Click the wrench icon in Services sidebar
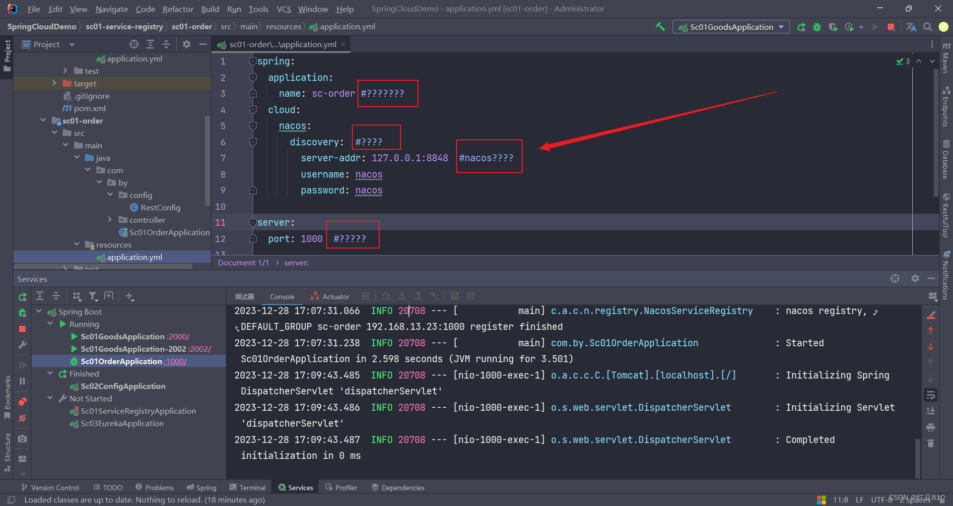The height and width of the screenshot is (506, 953). click(22, 345)
